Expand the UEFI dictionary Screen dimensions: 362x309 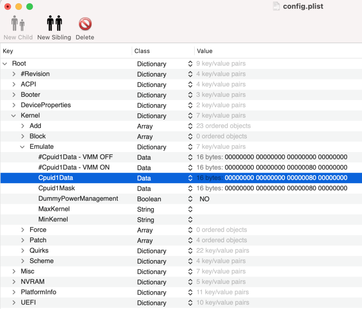coord(14,302)
